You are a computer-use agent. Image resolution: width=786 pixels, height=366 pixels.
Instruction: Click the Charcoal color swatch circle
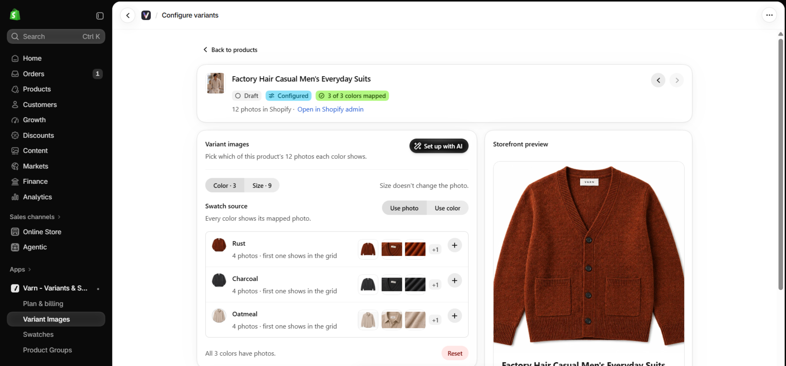(219, 280)
